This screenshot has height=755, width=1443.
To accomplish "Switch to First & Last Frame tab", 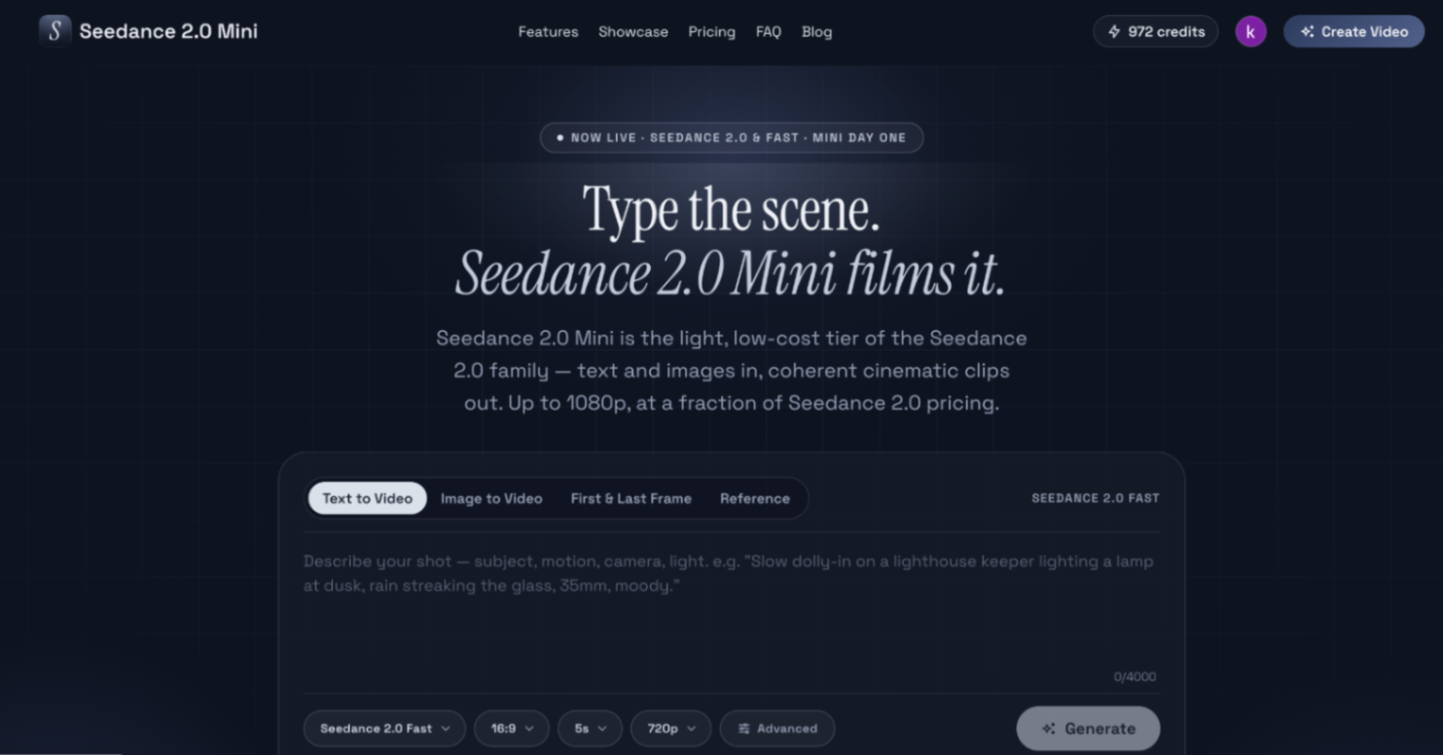I will 631,498.
